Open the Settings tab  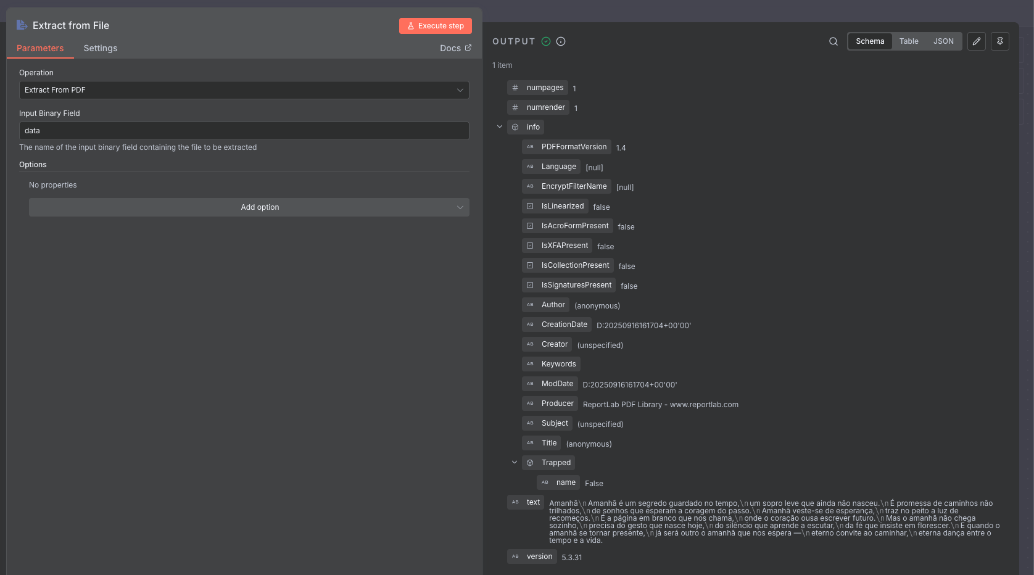click(101, 48)
